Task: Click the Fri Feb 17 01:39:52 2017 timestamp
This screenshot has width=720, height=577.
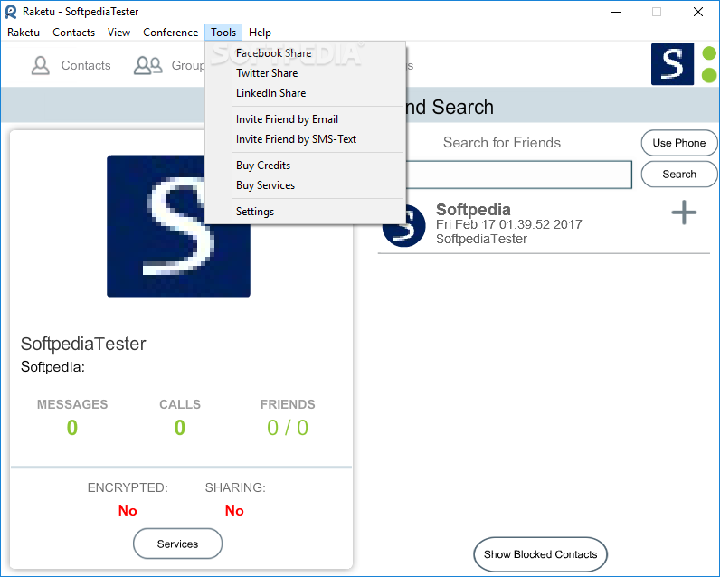Action: click(x=508, y=224)
